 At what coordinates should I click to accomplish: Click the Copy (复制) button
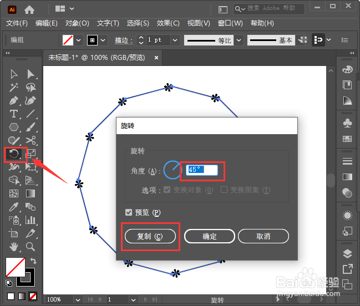click(150, 236)
